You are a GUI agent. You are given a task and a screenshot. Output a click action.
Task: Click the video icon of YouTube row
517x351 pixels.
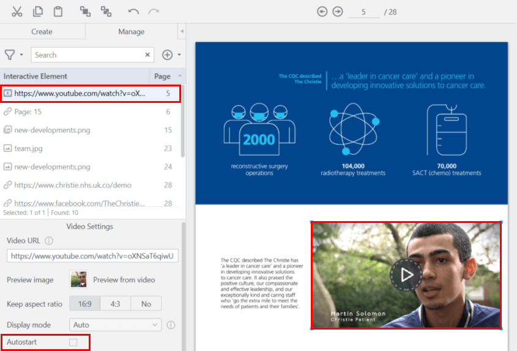tap(7, 94)
